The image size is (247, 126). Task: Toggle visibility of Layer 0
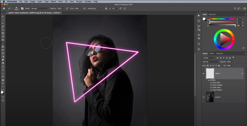click(203, 97)
